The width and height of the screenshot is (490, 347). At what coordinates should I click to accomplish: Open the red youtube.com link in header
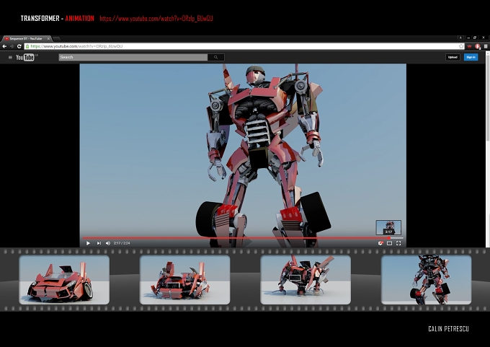(156, 19)
